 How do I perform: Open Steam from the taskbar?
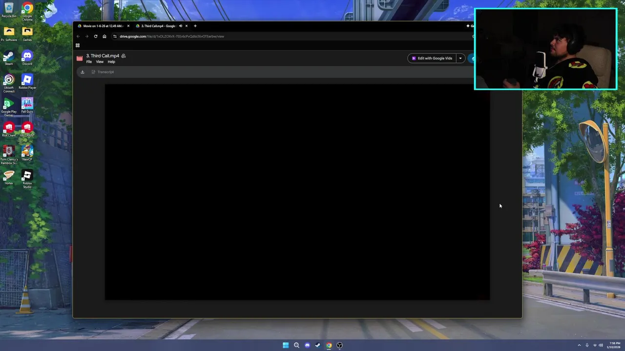click(318, 345)
